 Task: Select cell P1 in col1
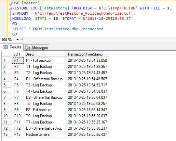(18, 60)
